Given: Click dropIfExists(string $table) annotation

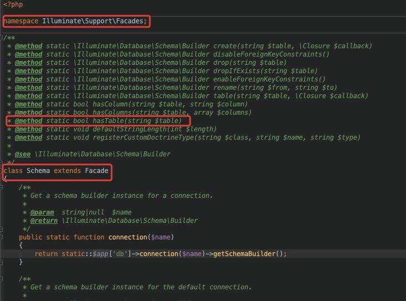Looking at the screenshot, I should 265,71.
